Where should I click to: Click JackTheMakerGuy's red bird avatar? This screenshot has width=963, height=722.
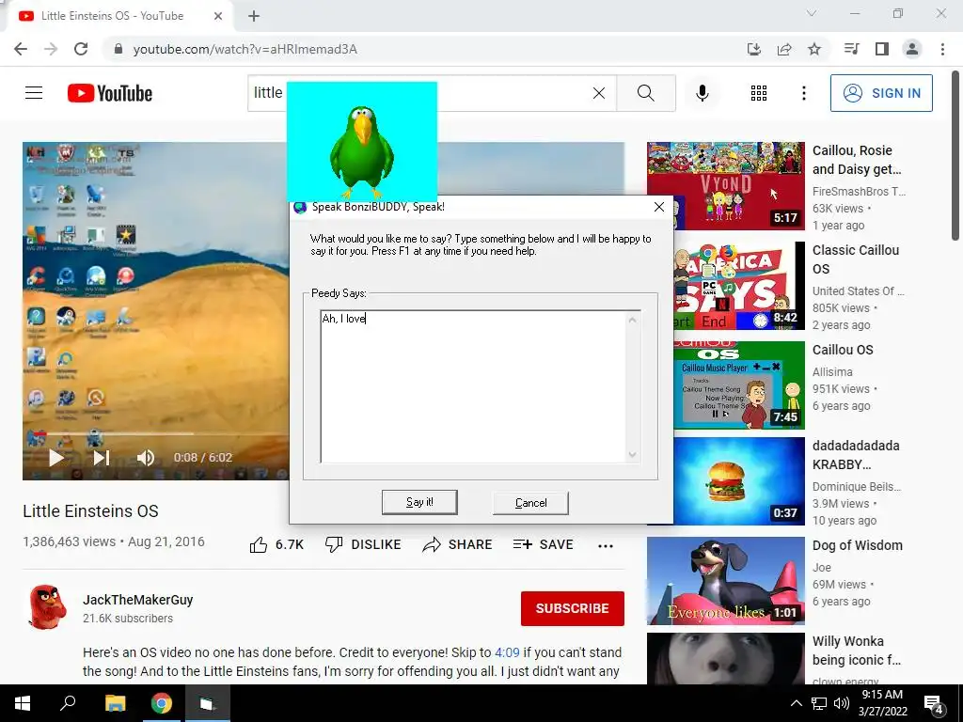coord(48,607)
